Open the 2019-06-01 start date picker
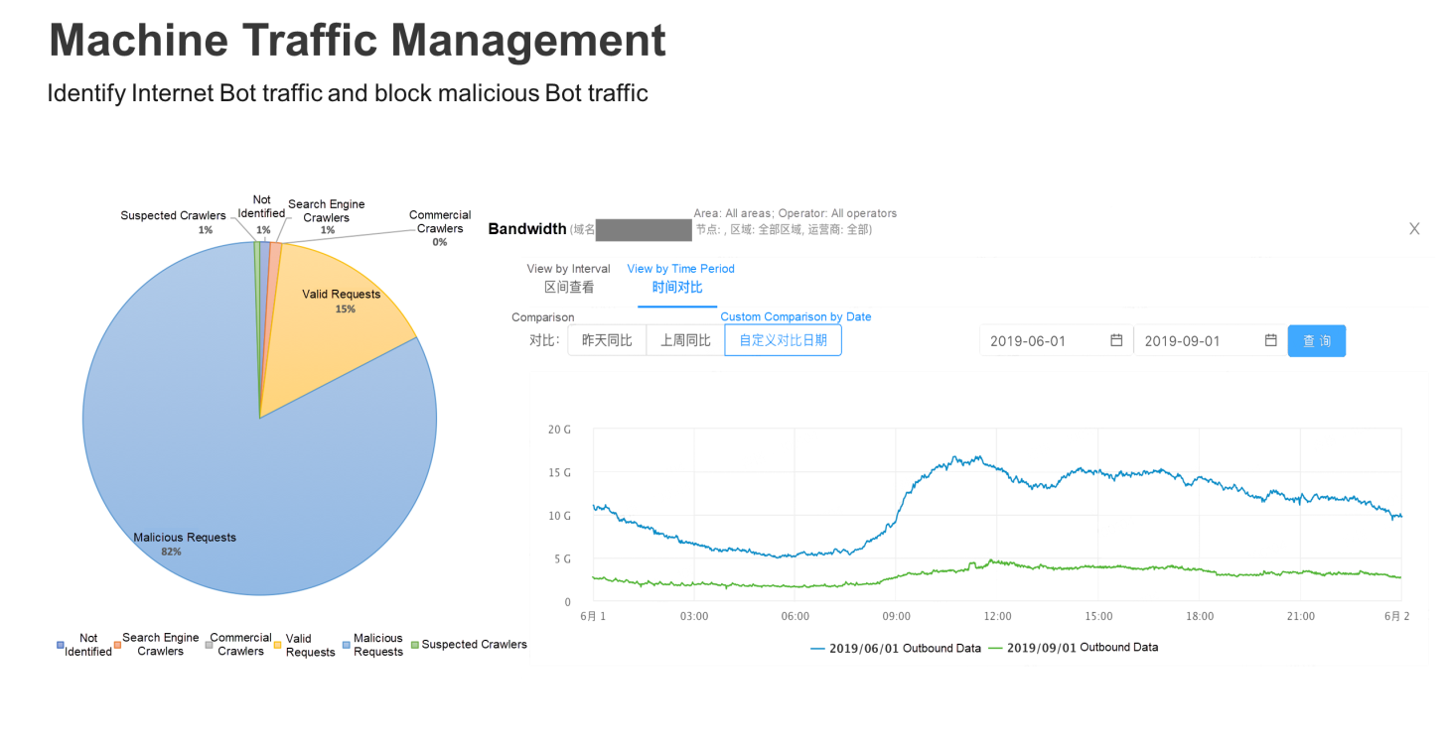The image size is (1449, 741). coord(1043,340)
